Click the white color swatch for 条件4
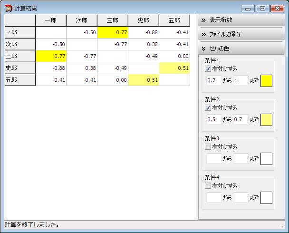The width and height of the screenshot is (289, 233). (x=266, y=198)
